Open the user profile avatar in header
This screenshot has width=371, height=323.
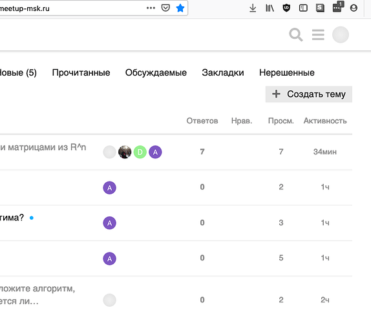(341, 35)
